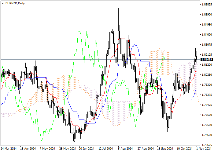Click the EURNZD,Daily chart title
214x152 pixels.
click(15, 3)
